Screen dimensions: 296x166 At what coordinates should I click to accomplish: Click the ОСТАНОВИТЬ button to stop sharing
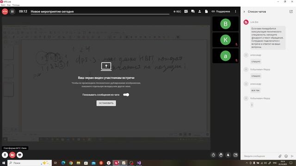coord(106,103)
